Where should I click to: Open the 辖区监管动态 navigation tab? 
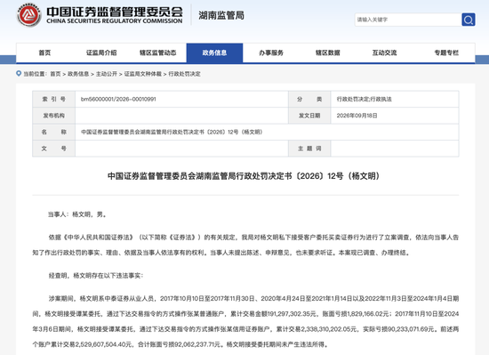pos(157,52)
